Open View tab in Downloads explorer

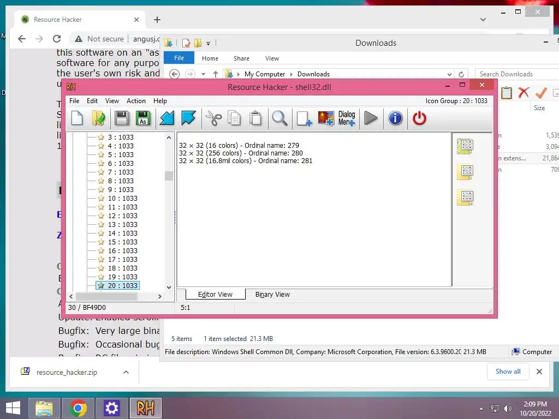(272, 58)
